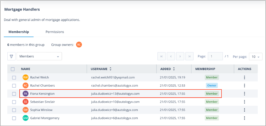Click the Mortgage Handlers group title
Screen dimensions: 266x126
point(22,9)
